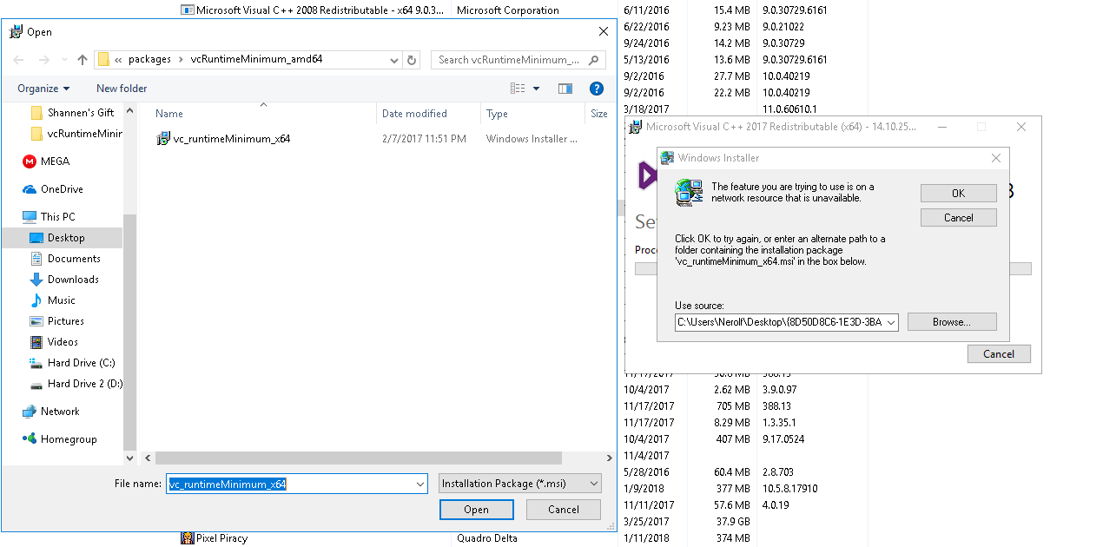Cancel the Open file dialog
Screen dimensions: 1103x547
click(x=564, y=510)
